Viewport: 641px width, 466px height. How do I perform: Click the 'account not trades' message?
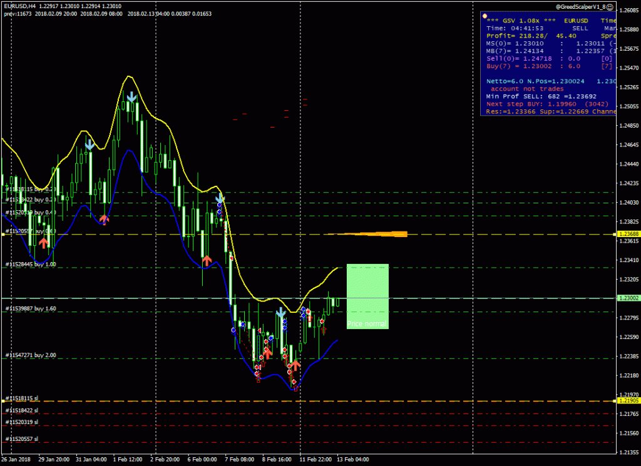tap(527, 89)
